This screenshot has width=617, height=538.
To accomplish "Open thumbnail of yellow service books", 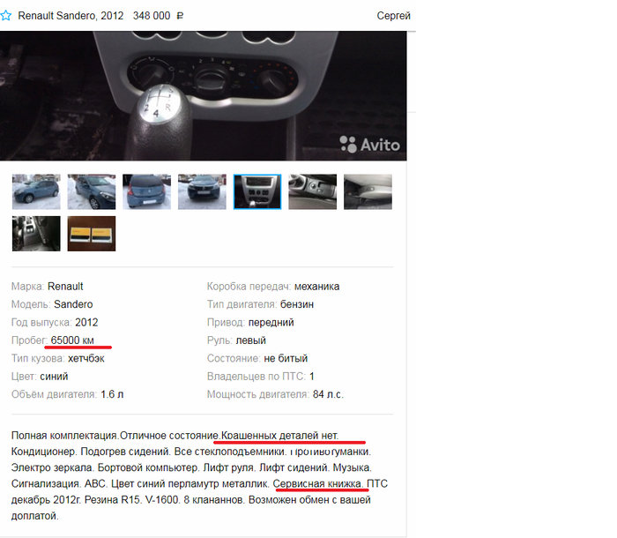I will click(x=92, y=234).
